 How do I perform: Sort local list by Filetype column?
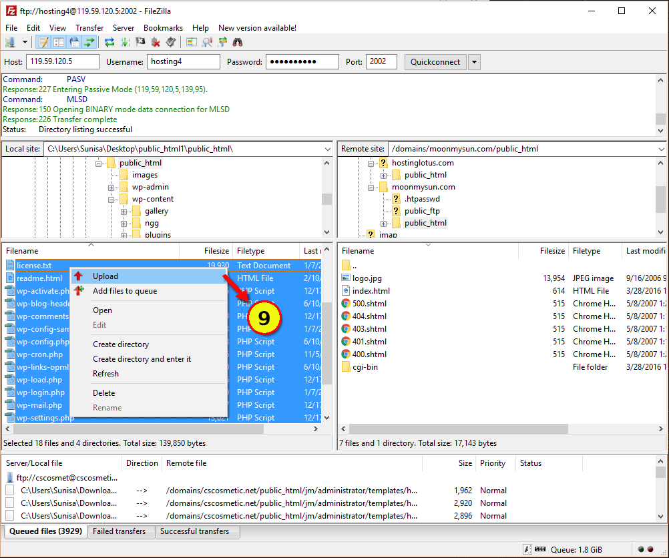click(x=266, y=251)
